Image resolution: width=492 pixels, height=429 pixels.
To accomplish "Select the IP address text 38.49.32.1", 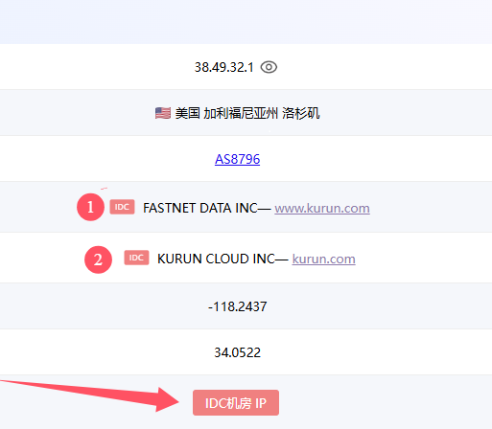I will pos(223,67).
